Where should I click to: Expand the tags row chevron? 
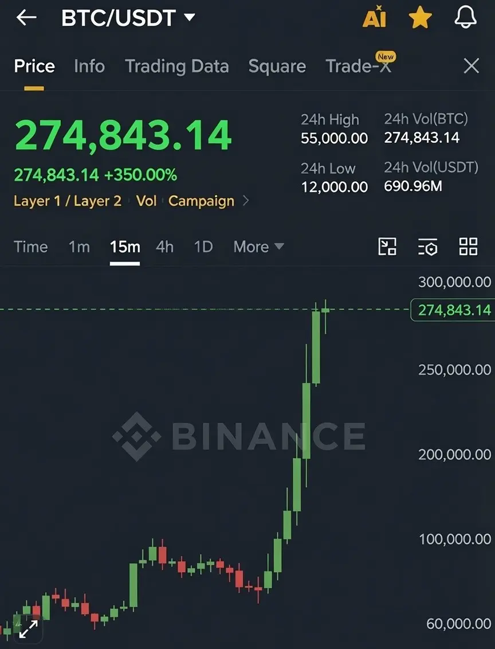coord(246,201)
